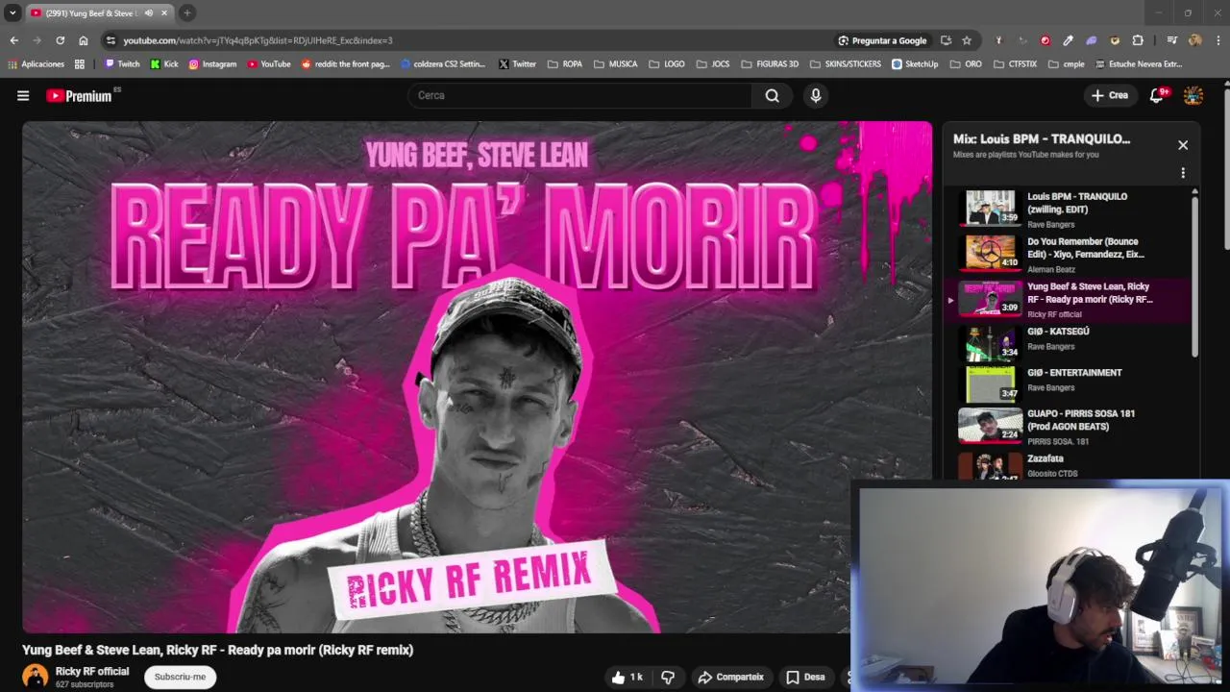Reload the page in Chrome

click(60, 40)
